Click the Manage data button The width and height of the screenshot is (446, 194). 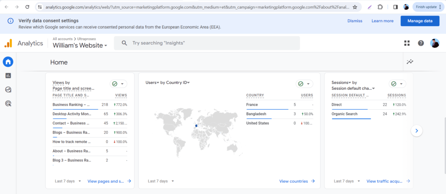[x=420, y=21]
